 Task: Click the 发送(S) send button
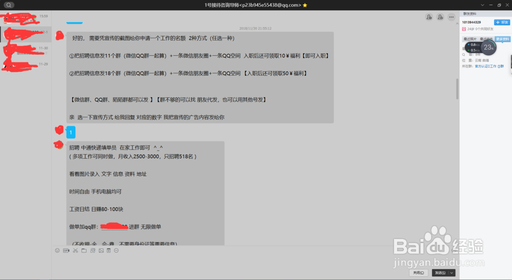(440, 273)
